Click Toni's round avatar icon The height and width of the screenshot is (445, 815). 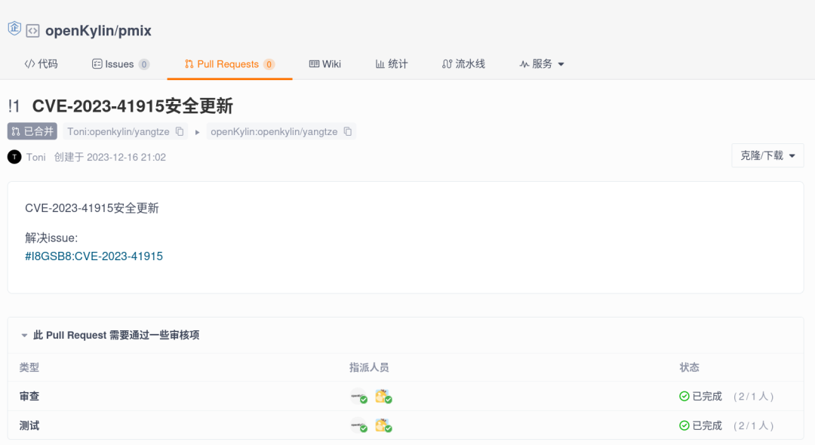tap(14, 157)
